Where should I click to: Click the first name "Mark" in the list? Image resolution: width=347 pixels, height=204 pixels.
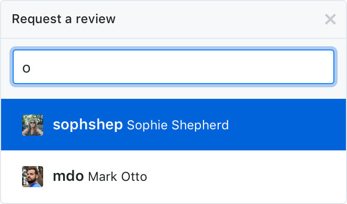coord(102,177)
